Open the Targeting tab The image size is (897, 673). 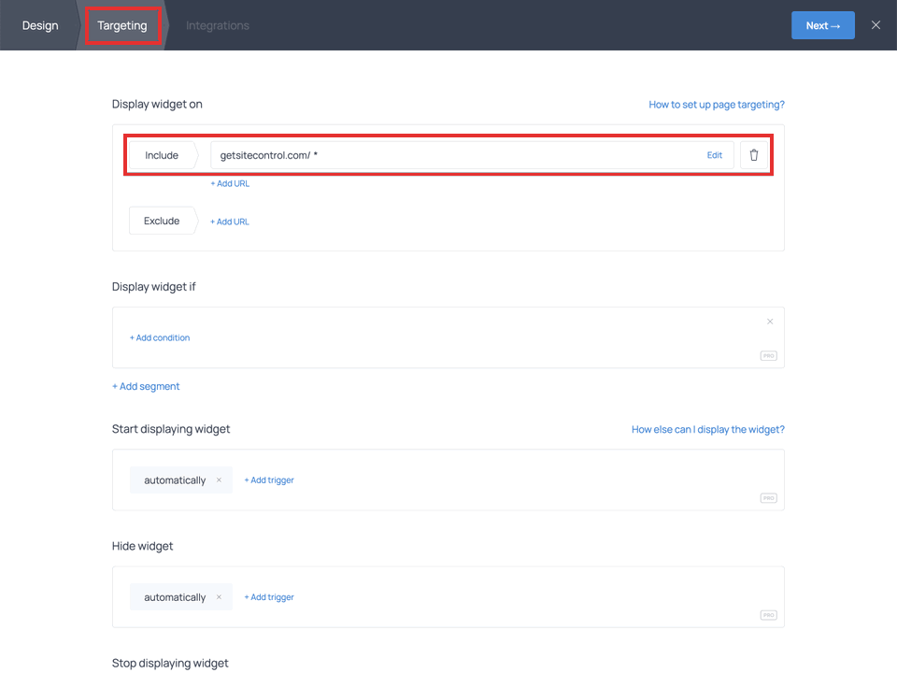[122, 25]
